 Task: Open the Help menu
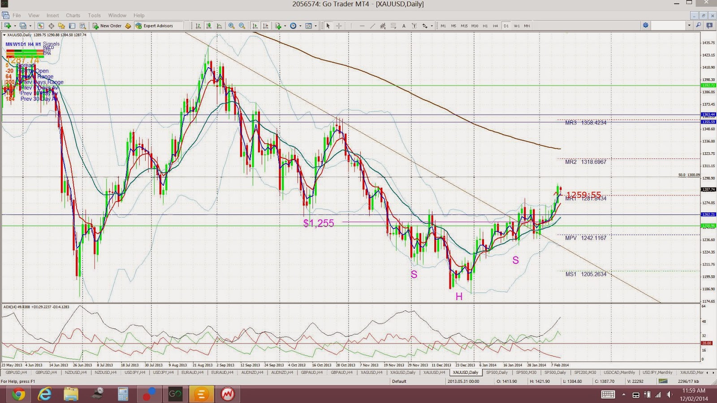point(139,15)
